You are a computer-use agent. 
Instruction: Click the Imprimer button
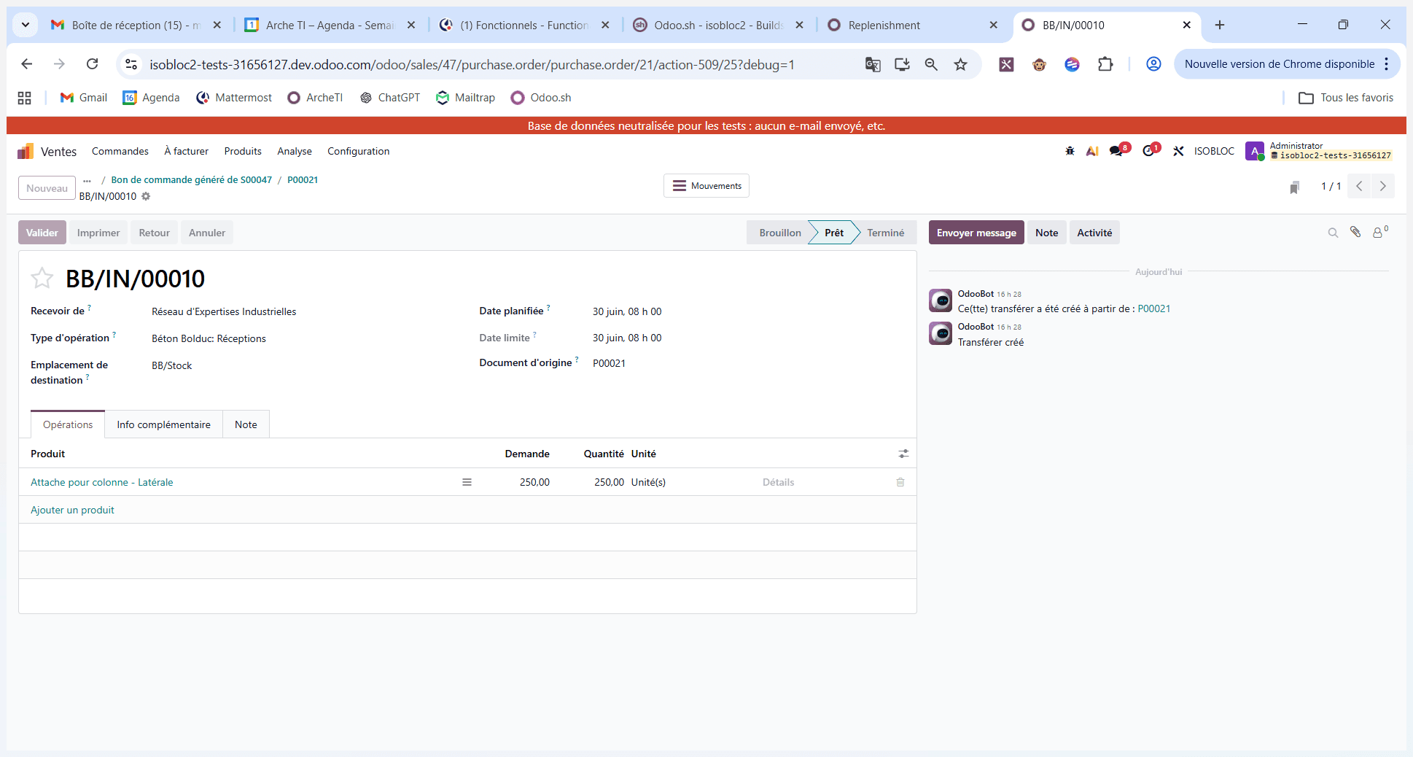pos(98,233)
